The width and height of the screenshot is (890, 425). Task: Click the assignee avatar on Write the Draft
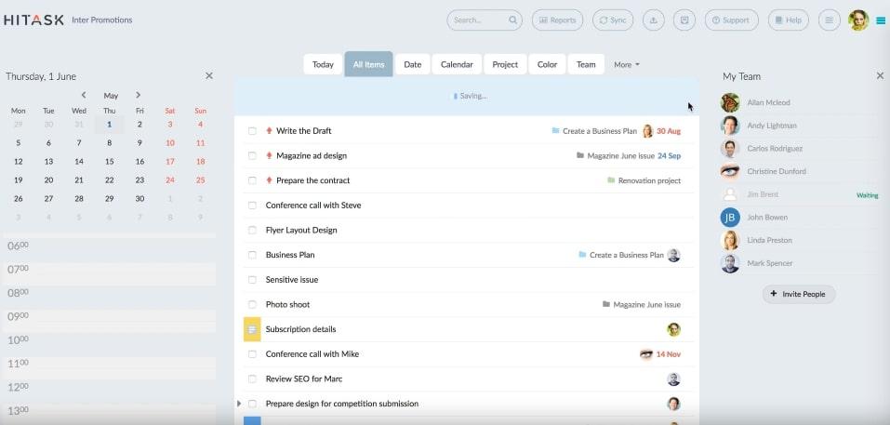[647, 131]
